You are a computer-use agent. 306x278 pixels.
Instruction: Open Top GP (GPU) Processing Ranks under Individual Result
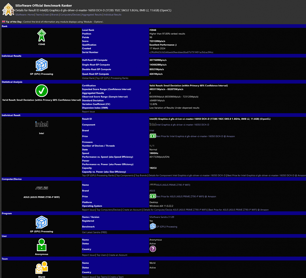(x=98, y=176)
